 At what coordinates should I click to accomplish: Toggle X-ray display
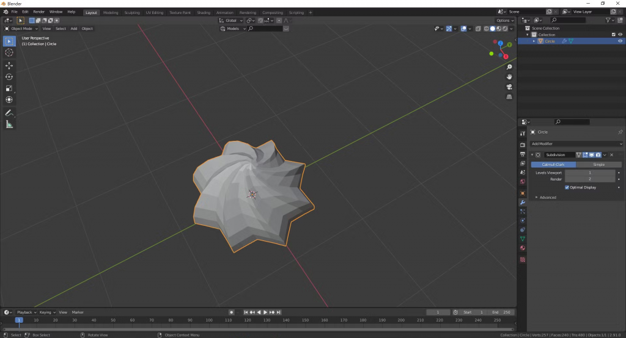coord(478,29)
